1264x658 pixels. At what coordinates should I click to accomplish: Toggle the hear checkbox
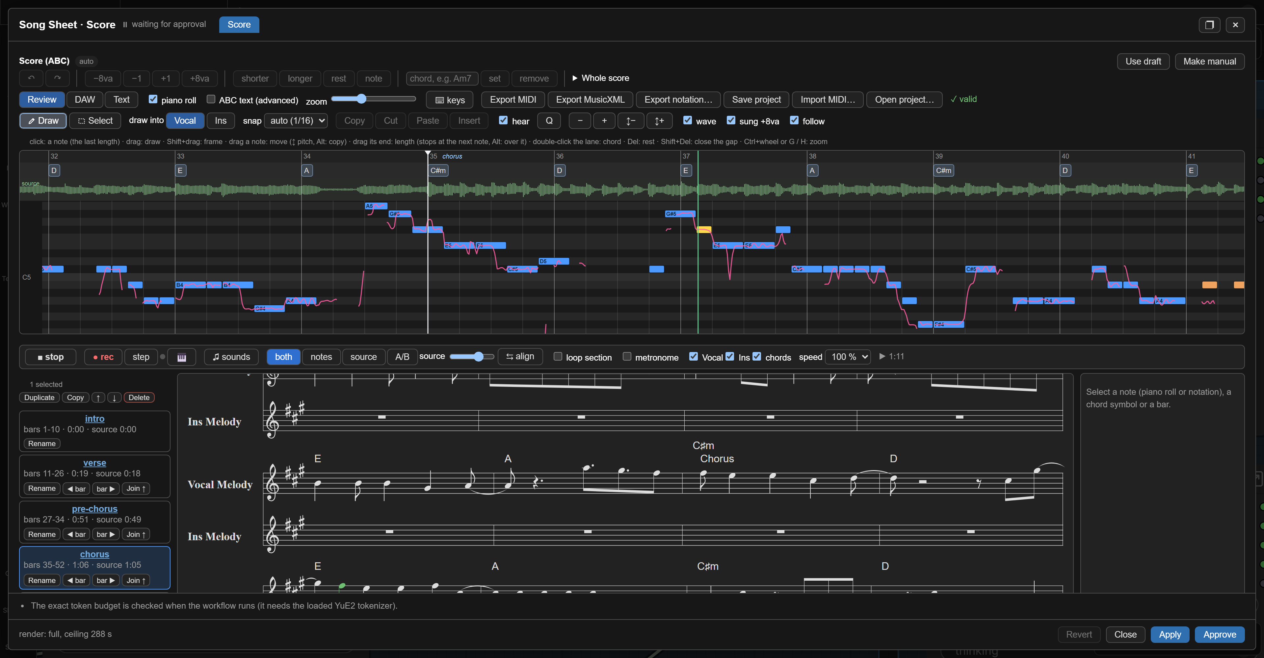[503, 120]
